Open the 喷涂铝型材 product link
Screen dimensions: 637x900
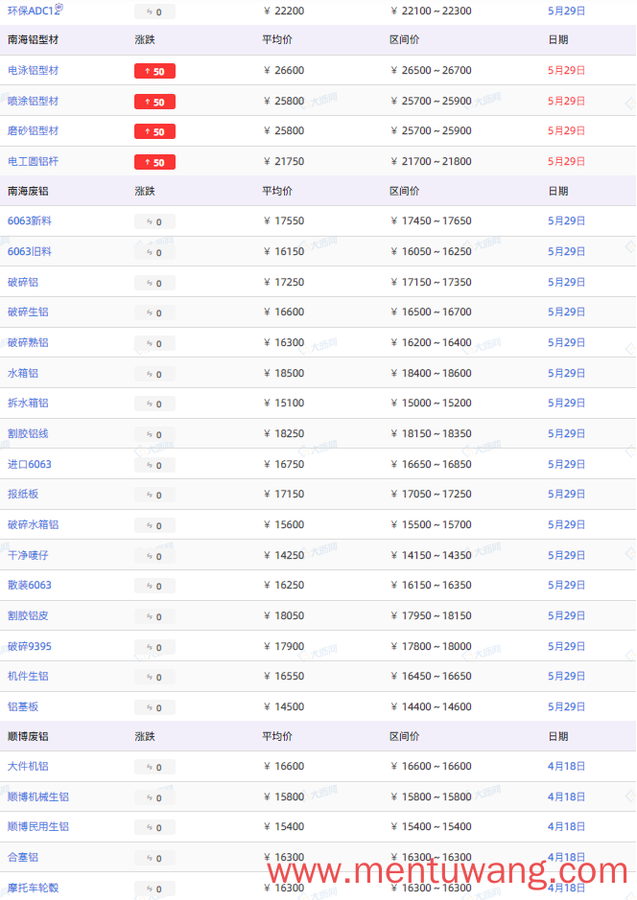click(x=34, y=101)
